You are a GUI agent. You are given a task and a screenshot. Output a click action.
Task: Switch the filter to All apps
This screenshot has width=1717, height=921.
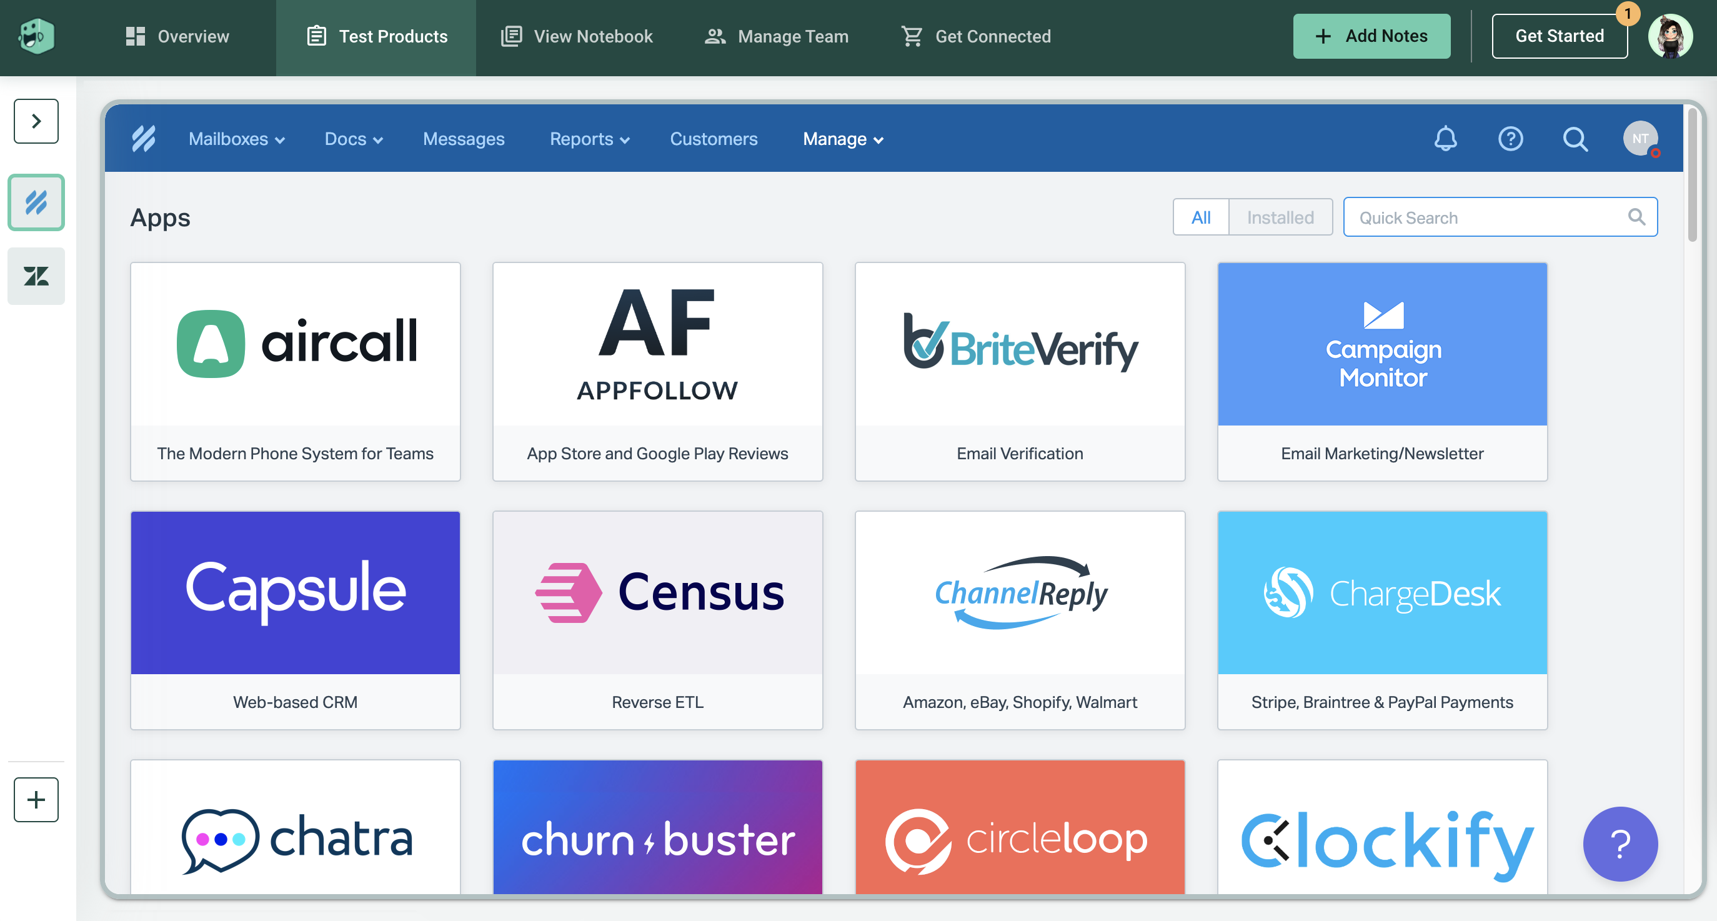[1200, 217]
